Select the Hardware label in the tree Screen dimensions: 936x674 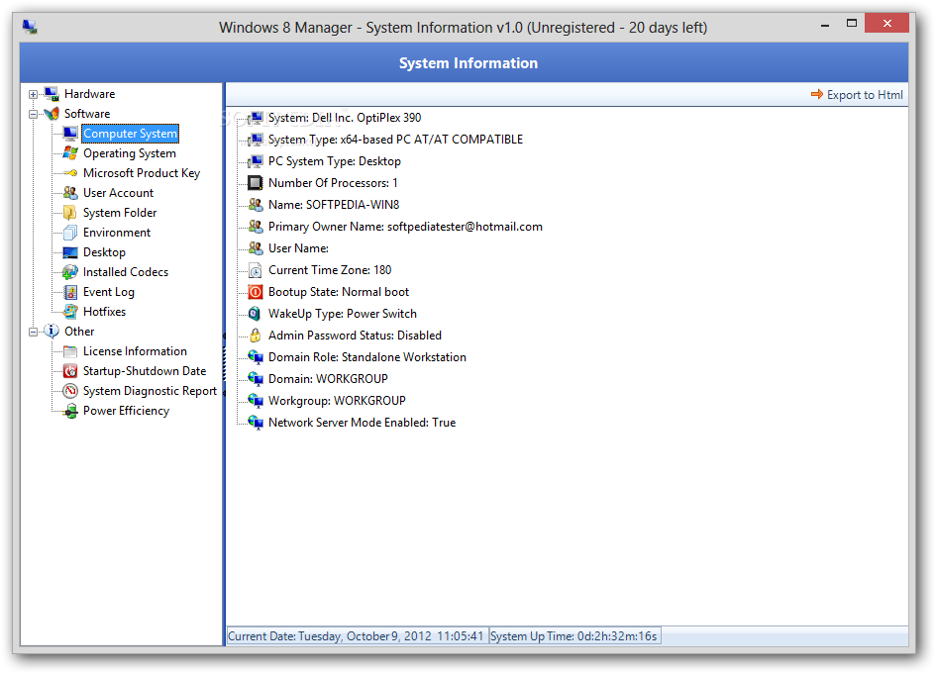pyautogui.click(x=89, y=94)
